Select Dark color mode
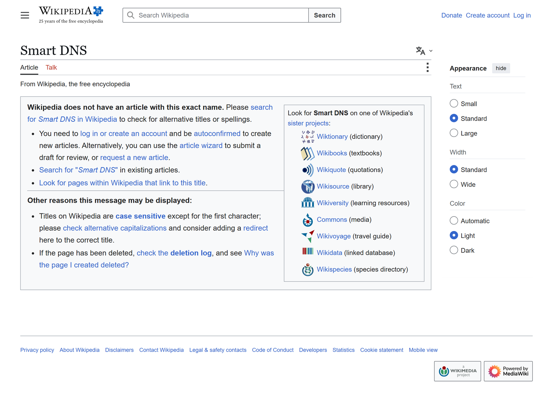Image resolution: width=553 pixels, height=415 pixels. 454,250
